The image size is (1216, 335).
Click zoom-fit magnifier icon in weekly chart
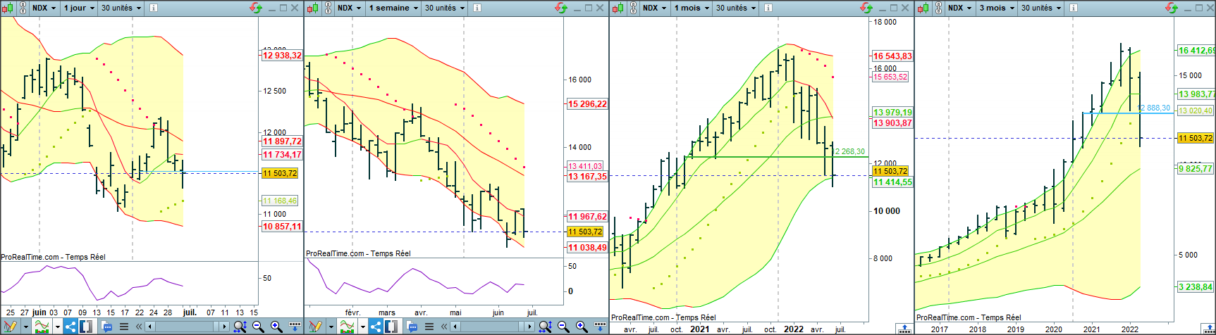click(545, 327)
